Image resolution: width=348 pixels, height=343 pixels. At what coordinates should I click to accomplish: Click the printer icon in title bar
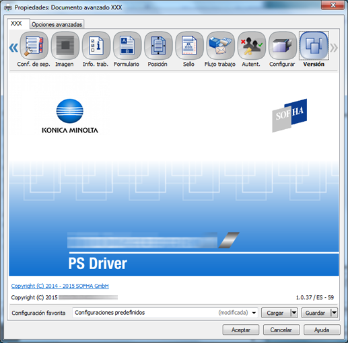coord(8,8)
